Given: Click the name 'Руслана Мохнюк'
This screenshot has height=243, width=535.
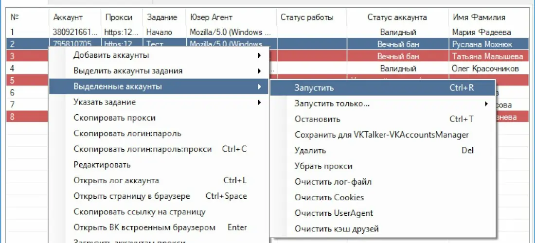Looking at the screenshot, I should [481, 44].
